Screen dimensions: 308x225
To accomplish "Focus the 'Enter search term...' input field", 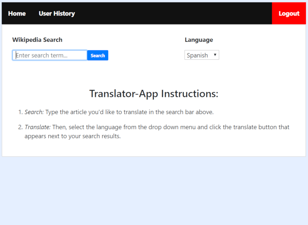I will click(x=50, y=55).
